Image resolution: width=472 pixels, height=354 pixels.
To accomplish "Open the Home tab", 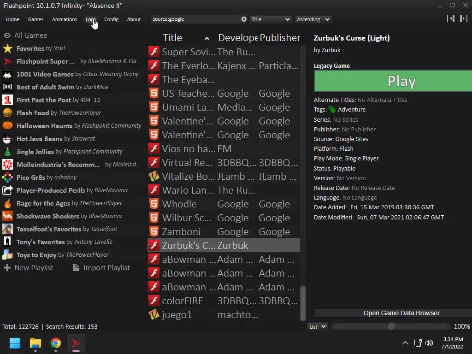I will click(x=12, y=19).
